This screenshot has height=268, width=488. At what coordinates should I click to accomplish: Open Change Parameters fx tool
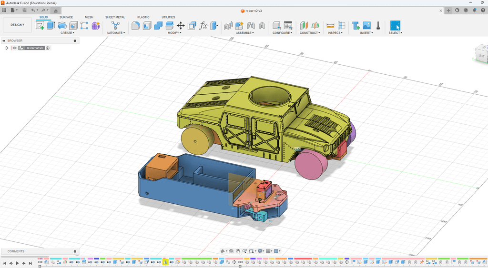pyautogui.click(x=203, y=26)
